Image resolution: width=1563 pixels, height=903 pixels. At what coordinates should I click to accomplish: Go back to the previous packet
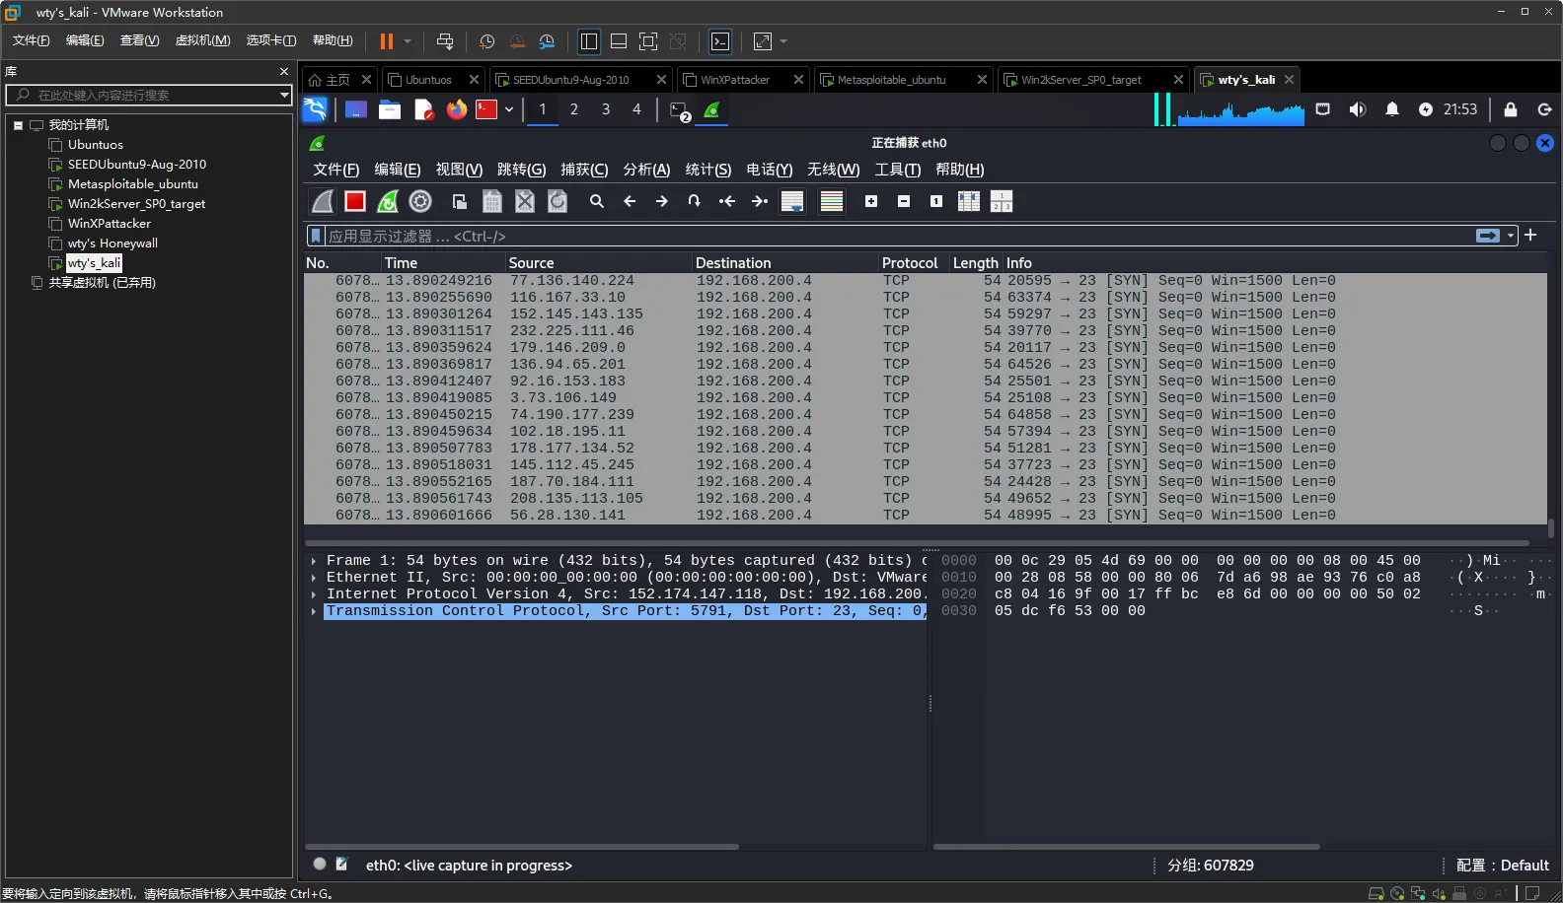pyautogui.click(x=630, y=201)
